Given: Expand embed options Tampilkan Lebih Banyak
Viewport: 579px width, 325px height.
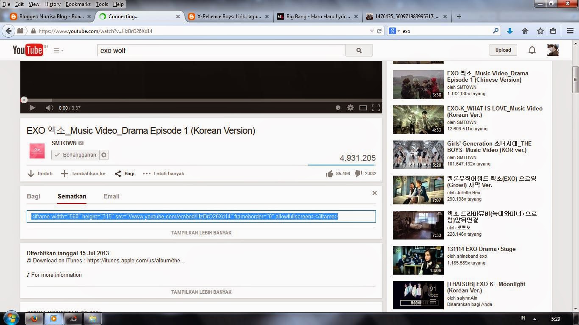Looking at the screenshot, I should click(201, 233).
